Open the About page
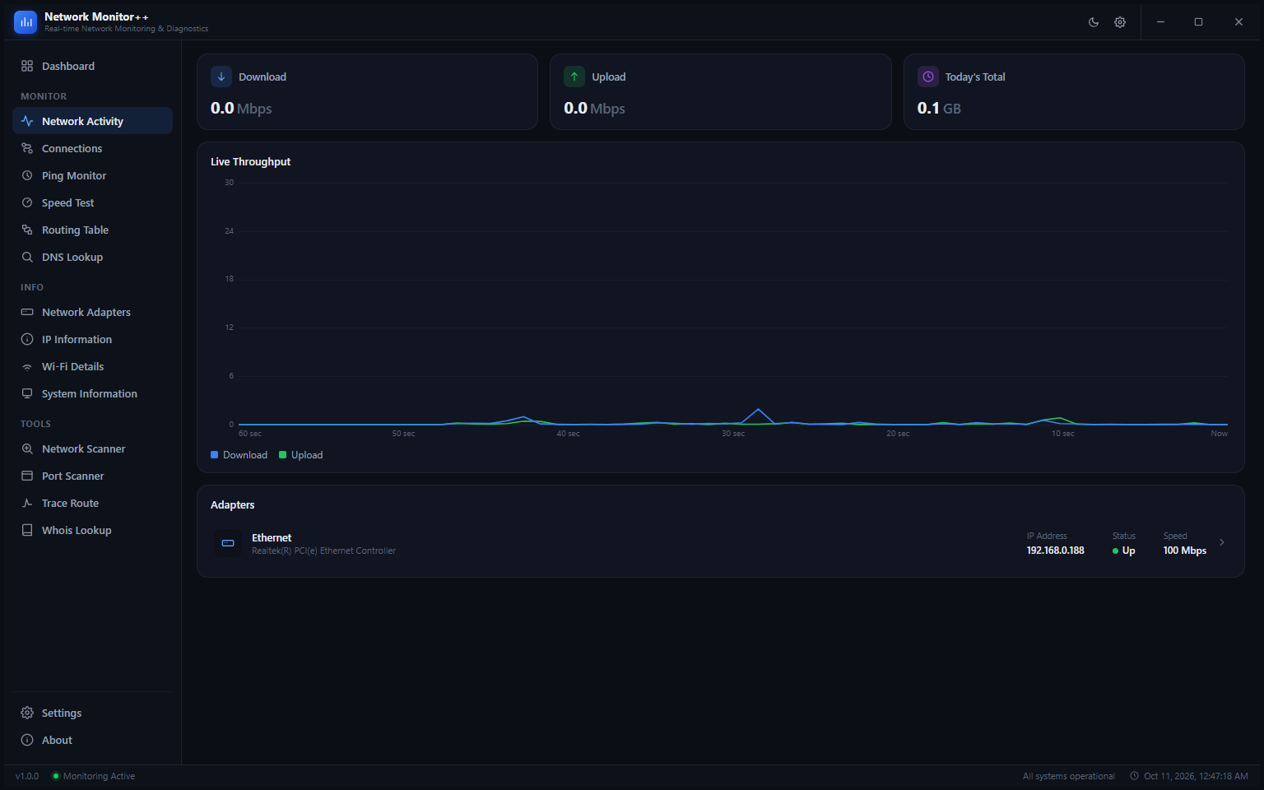Screen dimensions: 1264x790 tap(92, 740)
